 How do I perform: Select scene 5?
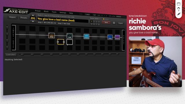click(91, 24)
